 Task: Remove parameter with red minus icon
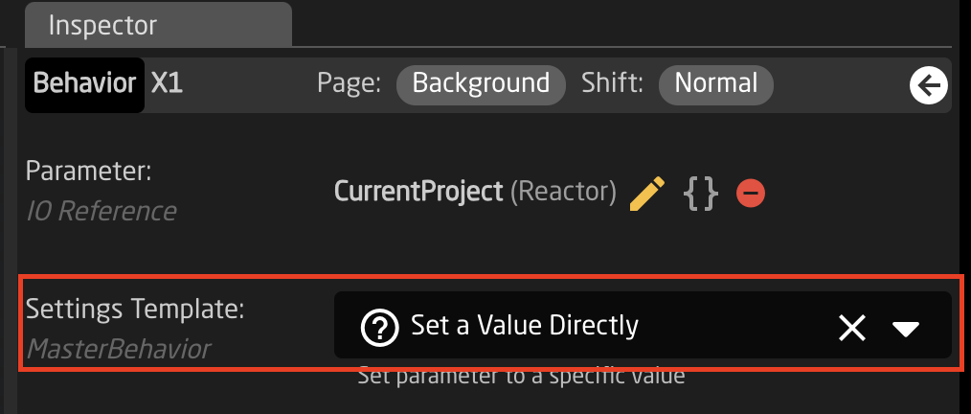(x=751, y=194)
